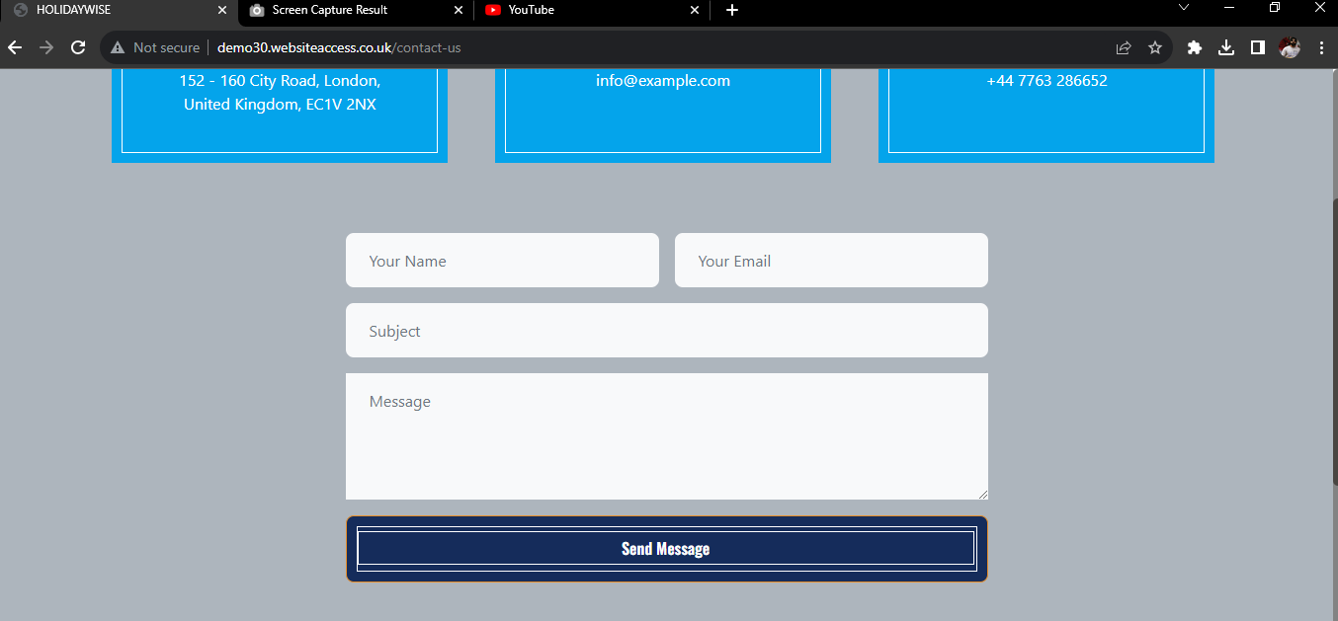Reload the current page
Image resolution: width=1338 pixels, height=621 pixels.
(x=78, y=47)
